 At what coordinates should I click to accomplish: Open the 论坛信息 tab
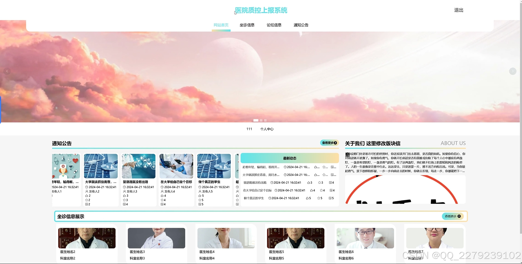[x=274, y=25]
